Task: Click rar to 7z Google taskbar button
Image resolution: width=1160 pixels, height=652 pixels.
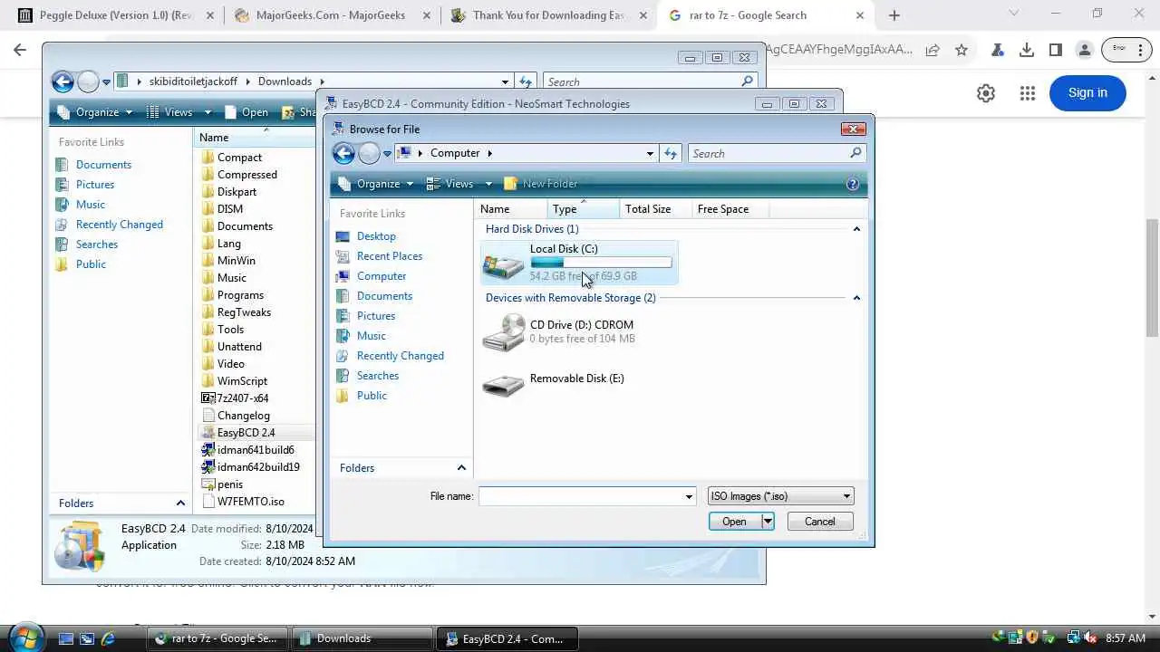Action: point(217,638)
